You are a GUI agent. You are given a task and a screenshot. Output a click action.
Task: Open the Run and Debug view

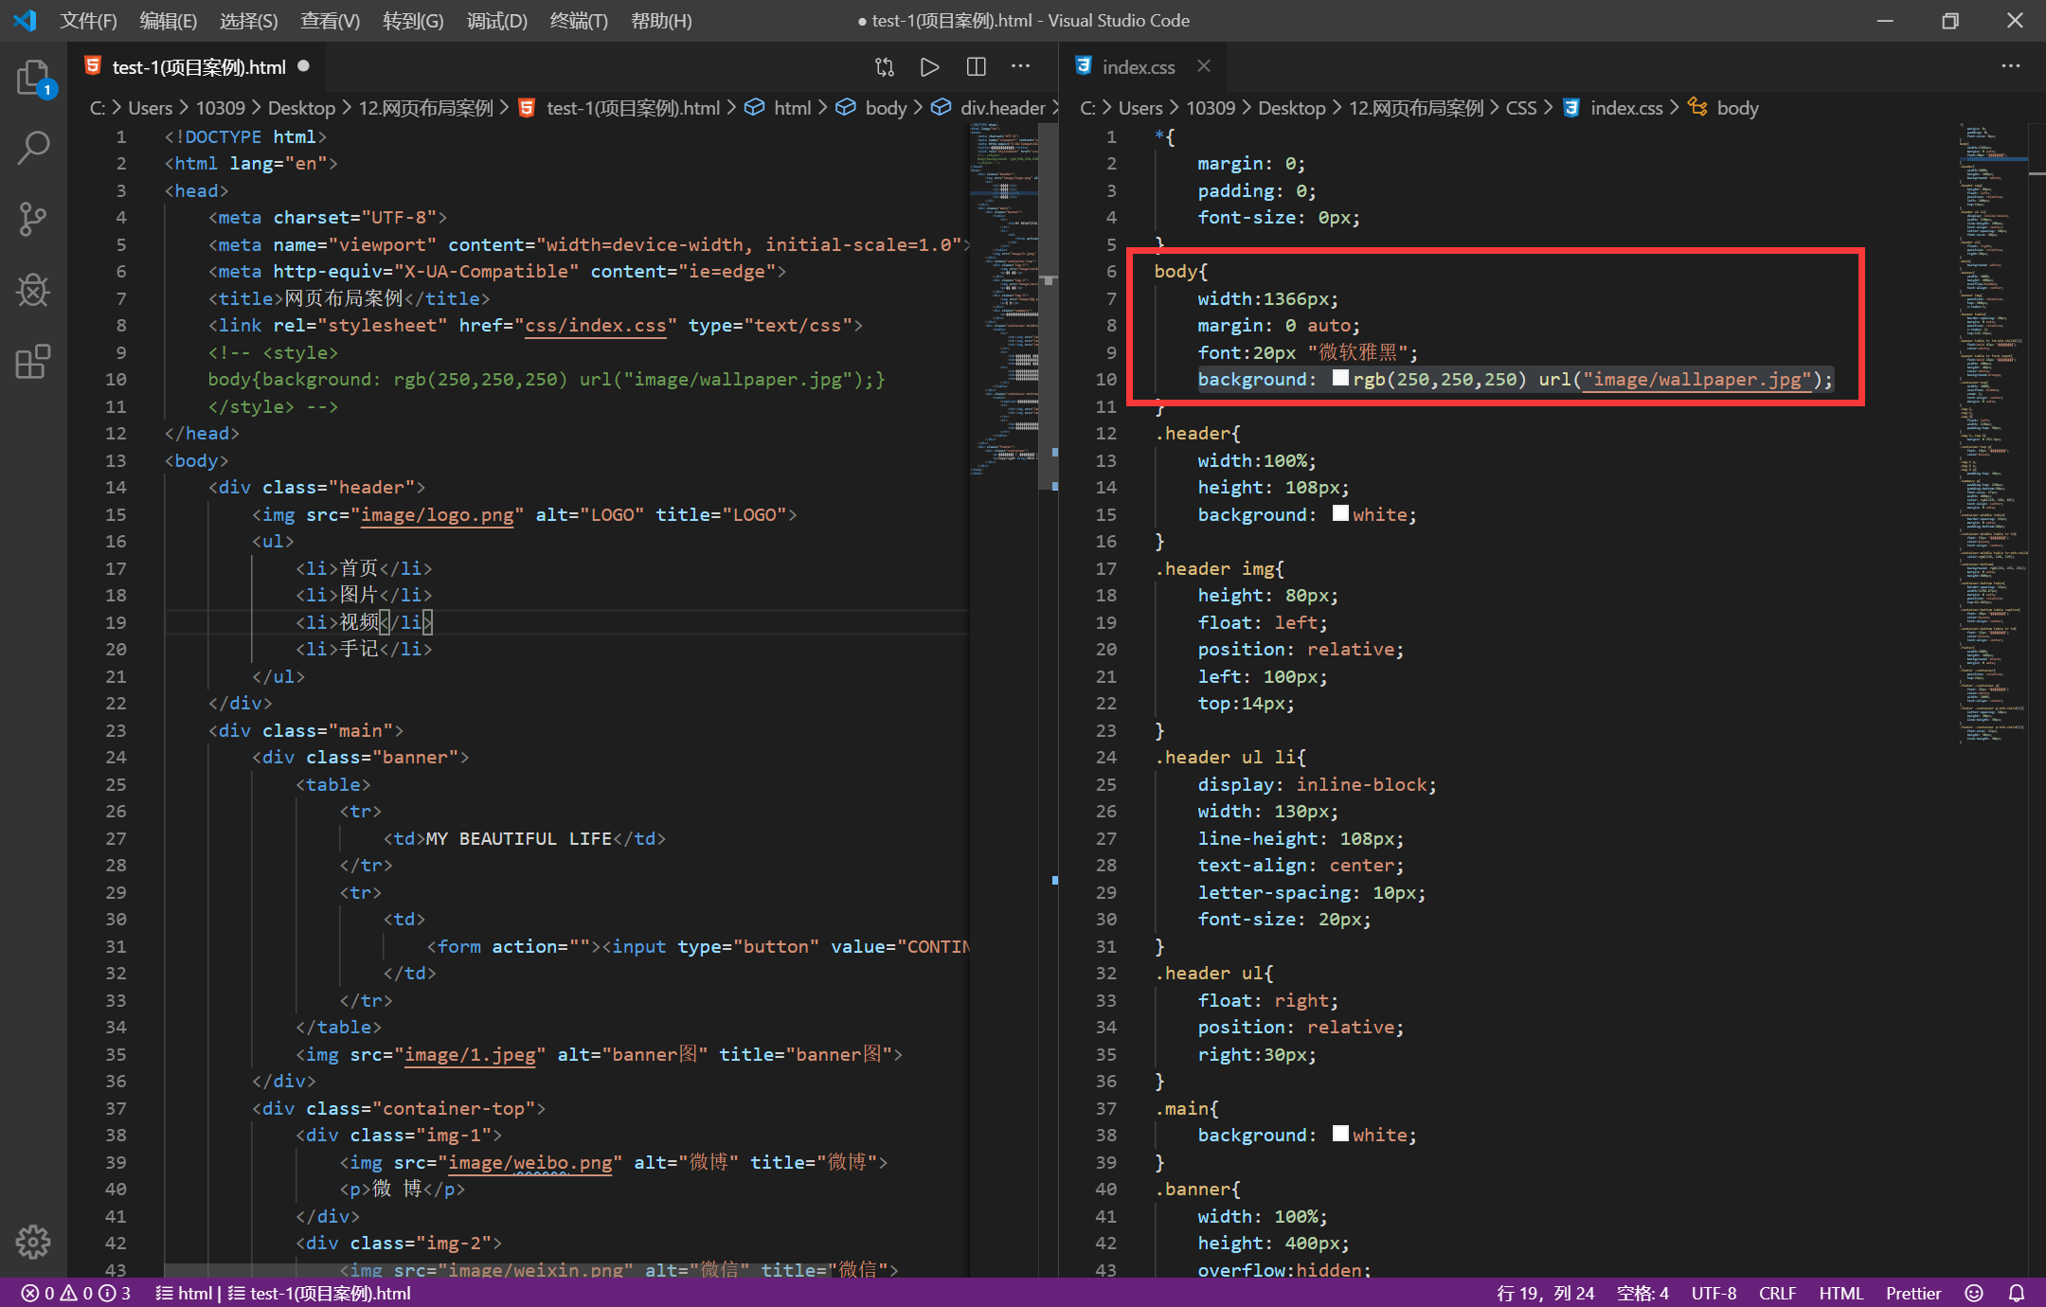(33, 290)
